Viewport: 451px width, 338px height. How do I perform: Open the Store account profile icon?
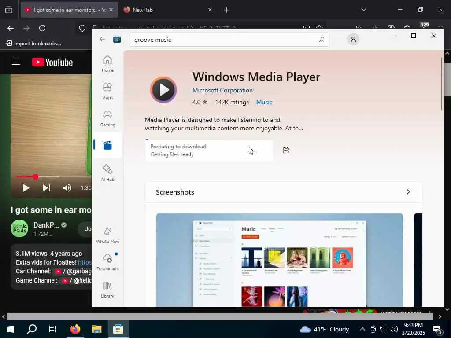point(353,39)
